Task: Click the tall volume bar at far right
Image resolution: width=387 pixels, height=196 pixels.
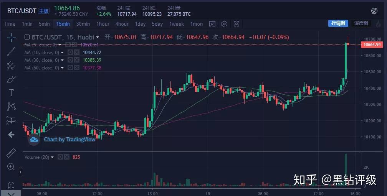Action: coord(346,170)
